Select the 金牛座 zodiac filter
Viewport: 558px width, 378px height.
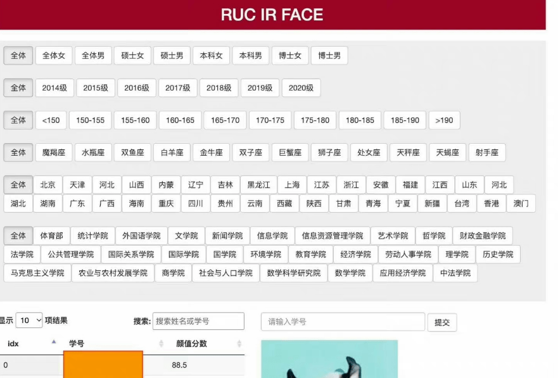point(211,153)
